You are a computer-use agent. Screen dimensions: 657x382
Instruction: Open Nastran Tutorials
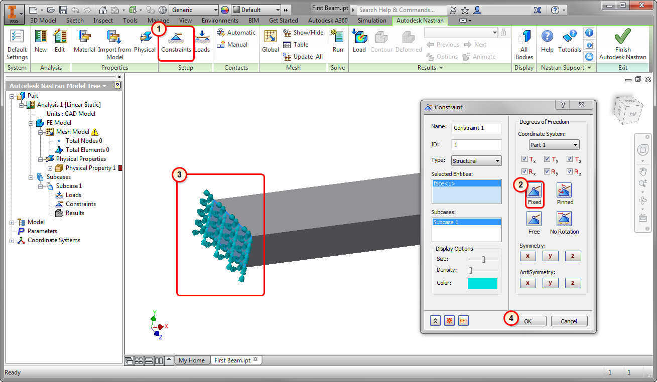pyautogui.click(x=570, y=41)
